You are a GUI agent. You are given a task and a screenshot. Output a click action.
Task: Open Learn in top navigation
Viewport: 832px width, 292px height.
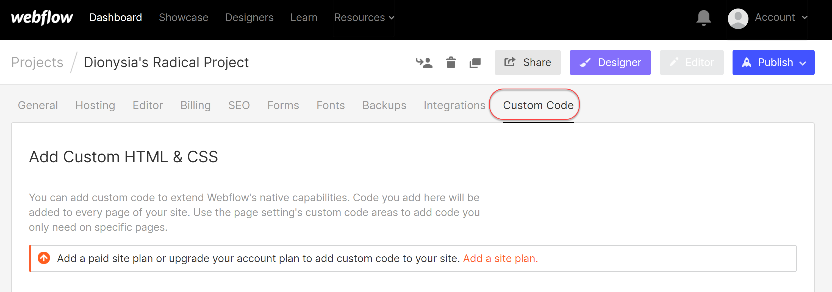[304, 17]
